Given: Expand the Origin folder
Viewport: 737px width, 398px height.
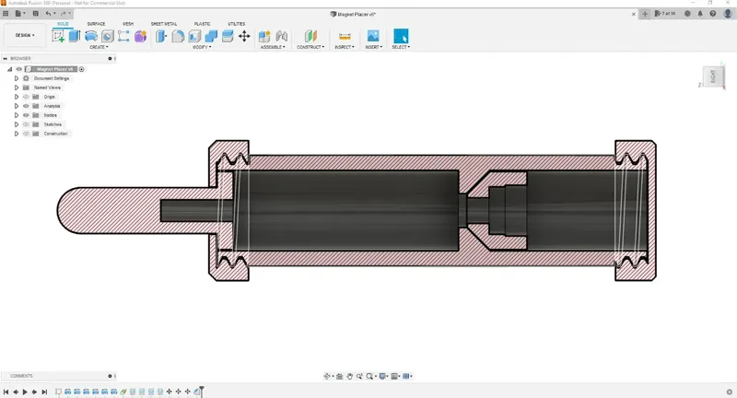Looking at the screenshot, I should [x=17, y=97].
